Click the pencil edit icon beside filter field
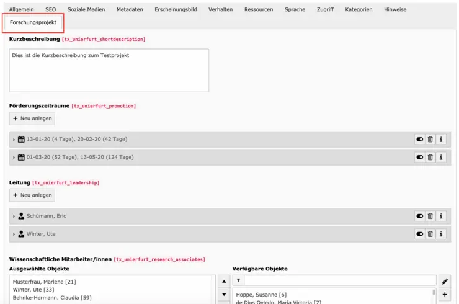This screenshot has width=459, height=304. click(x=445, y=281)
